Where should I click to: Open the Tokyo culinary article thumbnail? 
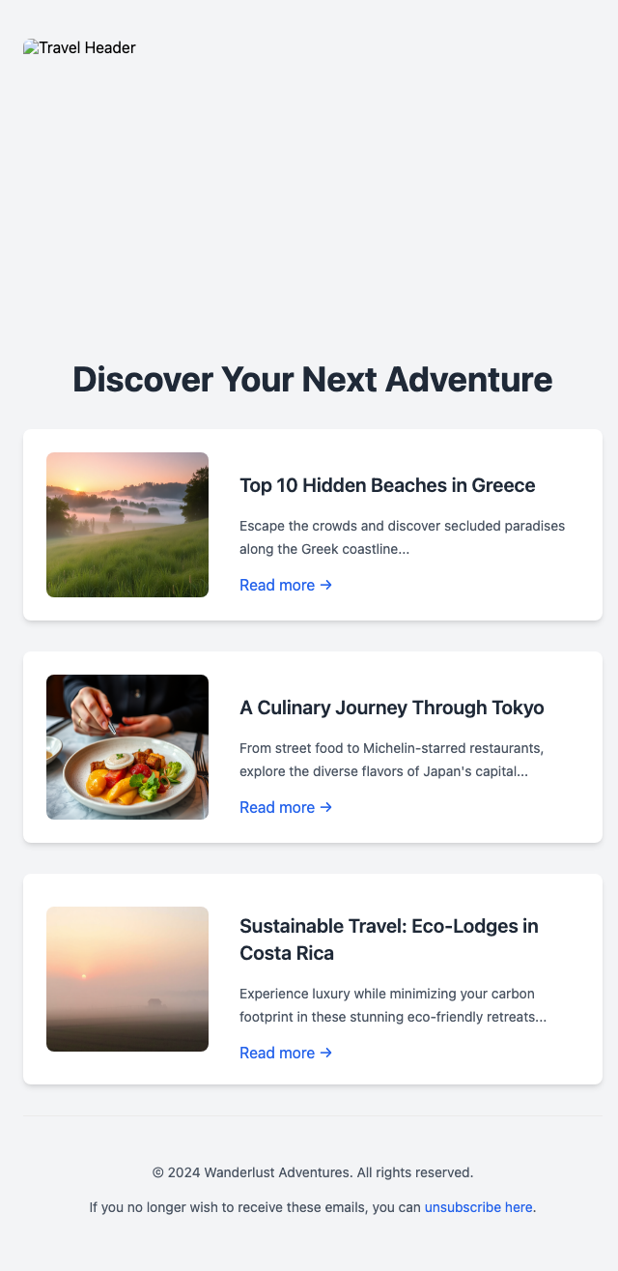pos(126,746)
